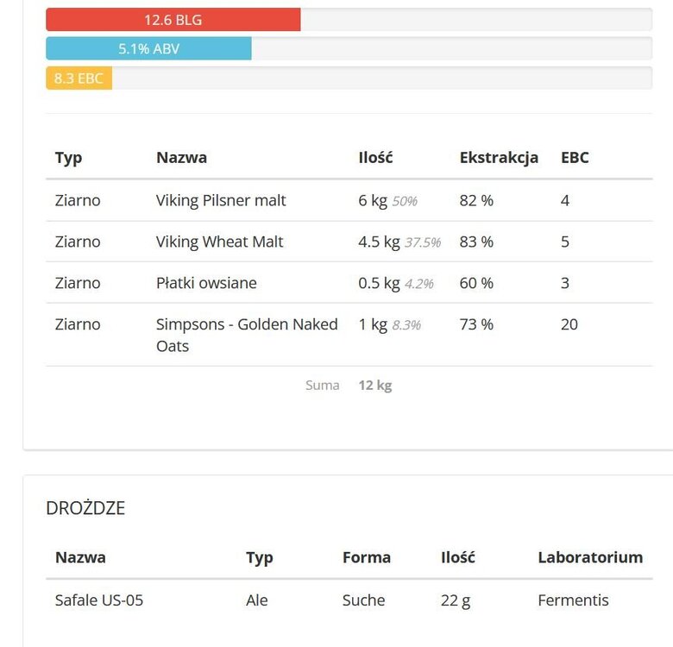Screen dimensions: 673x647
Task: Click the Fermentis laboratory cell
Action: (573, 600)
